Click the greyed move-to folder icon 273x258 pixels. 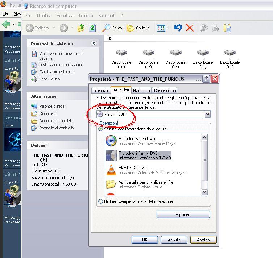(x=204, y=28)
